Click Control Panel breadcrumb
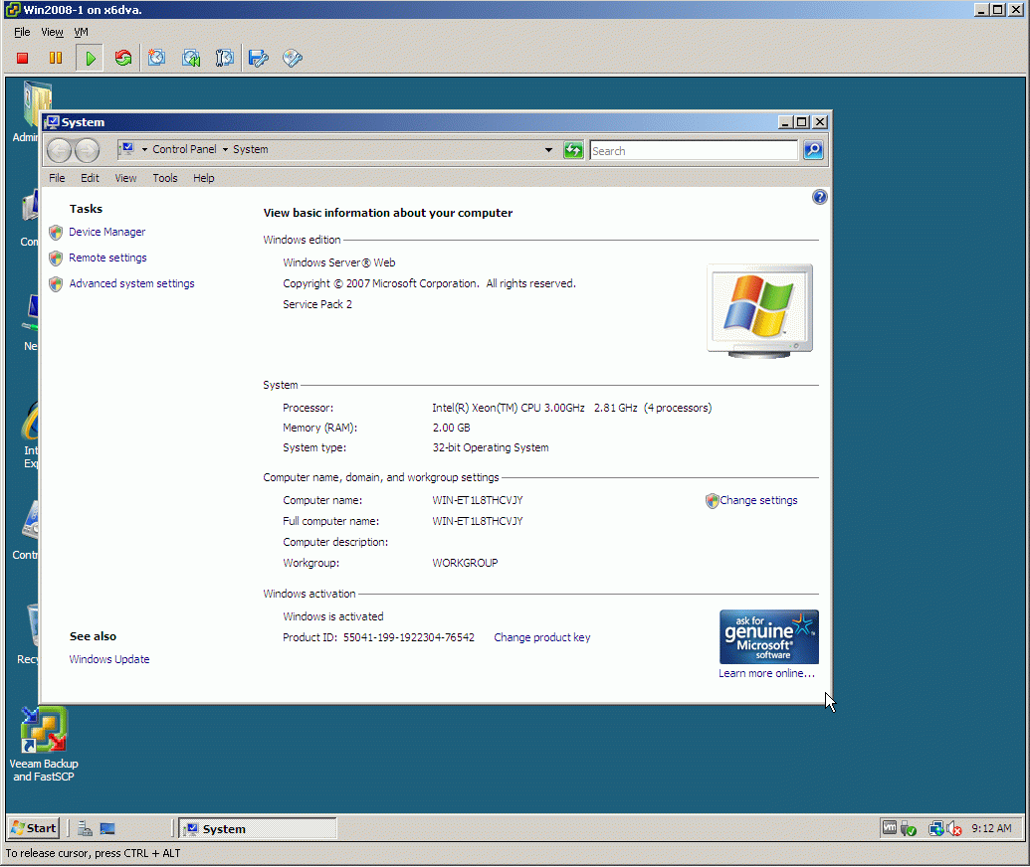The width and height of the screenshot is (1030, 867). click(x=184, y=150)
